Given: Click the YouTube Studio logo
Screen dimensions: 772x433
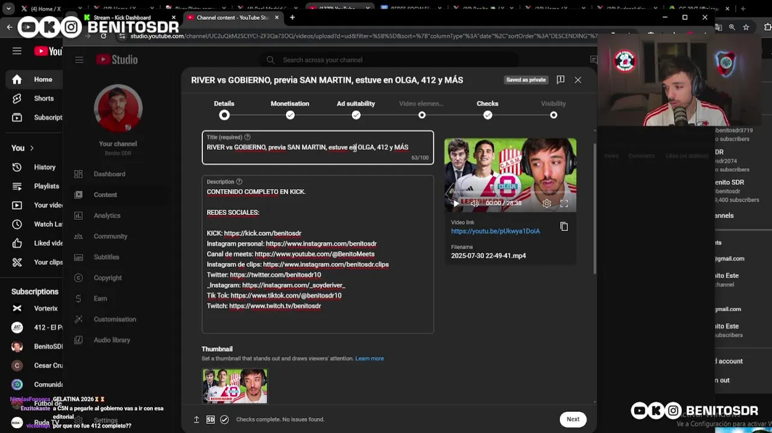Looking at the screenshot, I should click(117, 60).
